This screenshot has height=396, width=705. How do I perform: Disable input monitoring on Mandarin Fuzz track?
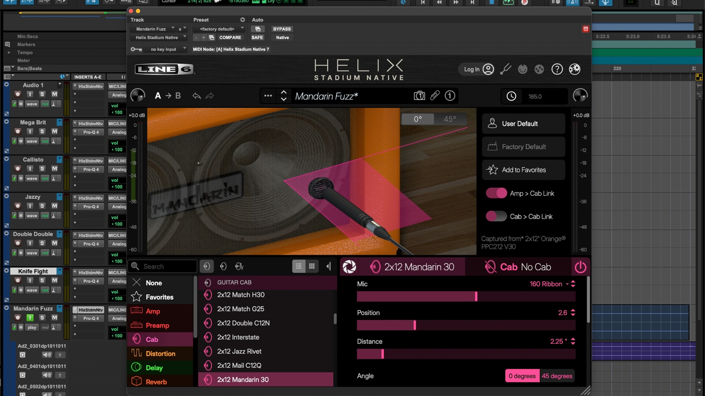30,317
